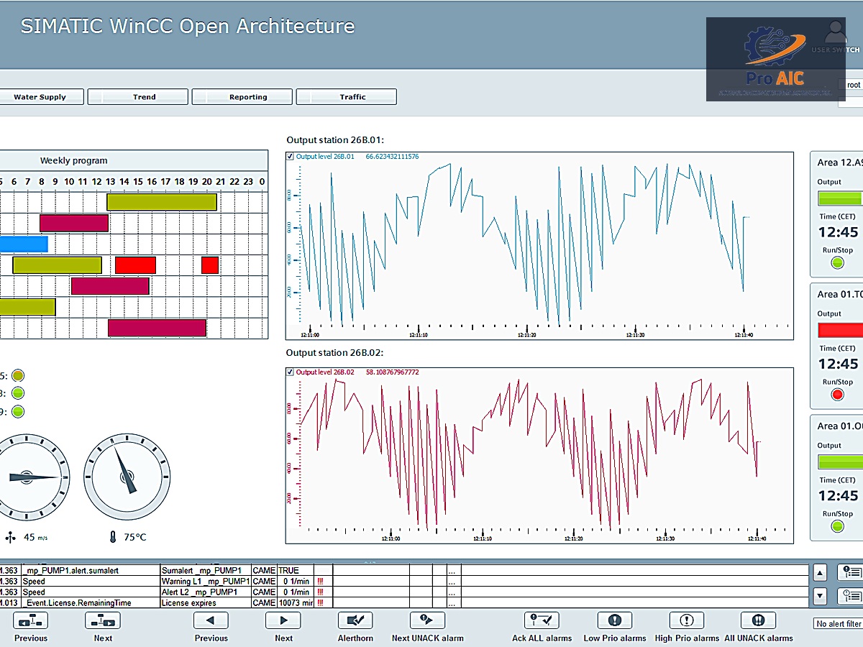This screenshot has height=647, width=863.
Task: Click the thermometer icon beside 75°C
Action: coord(113,537)
